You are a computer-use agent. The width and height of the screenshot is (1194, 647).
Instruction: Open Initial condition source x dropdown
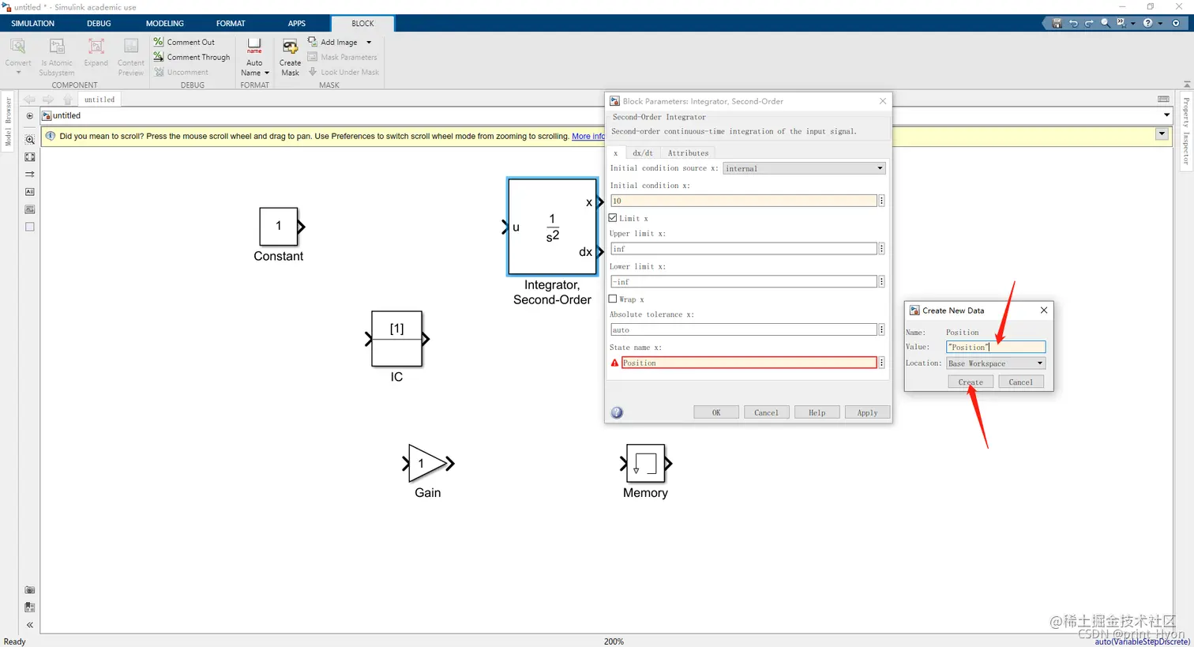[x=804, y=168]
